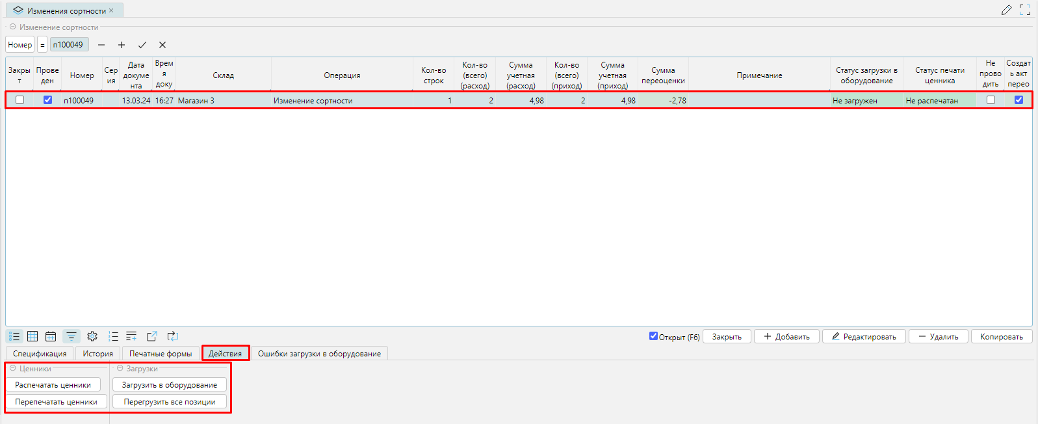1038x424 pixels.
Task: Click the calendar view icon in bottom toolbar
Action: (51, 336)
